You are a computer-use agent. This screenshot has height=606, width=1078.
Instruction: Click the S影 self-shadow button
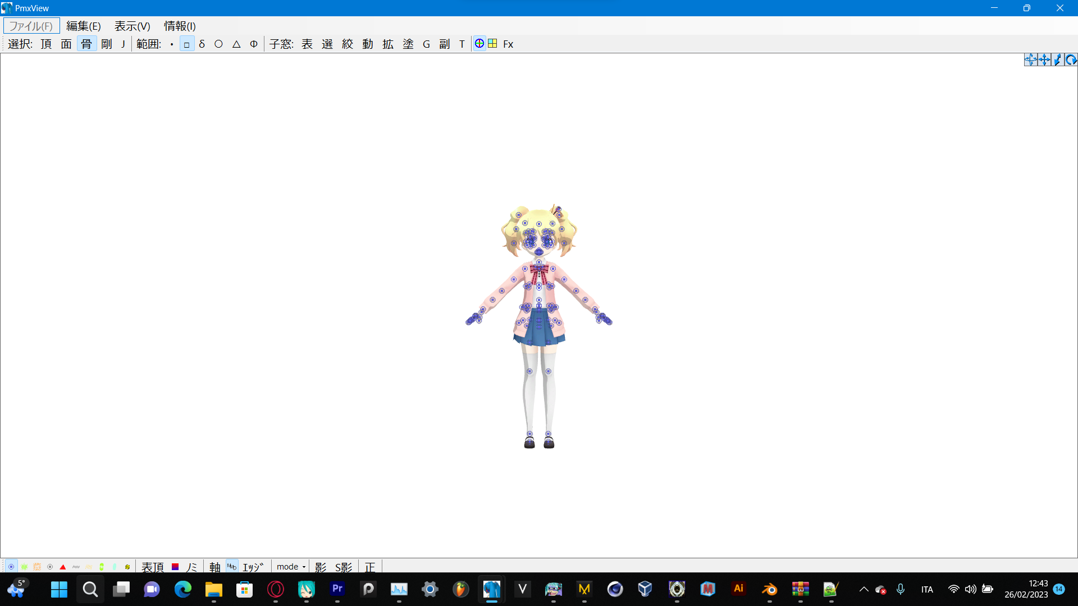343,567
